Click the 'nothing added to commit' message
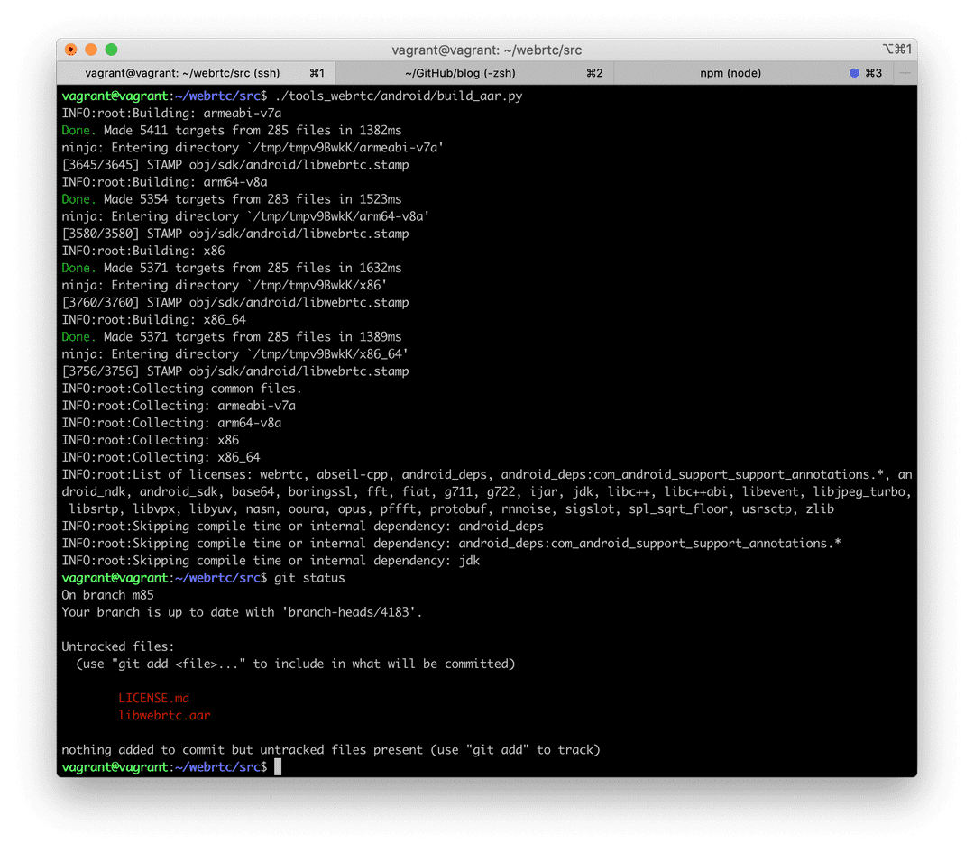 coord(331,750)
